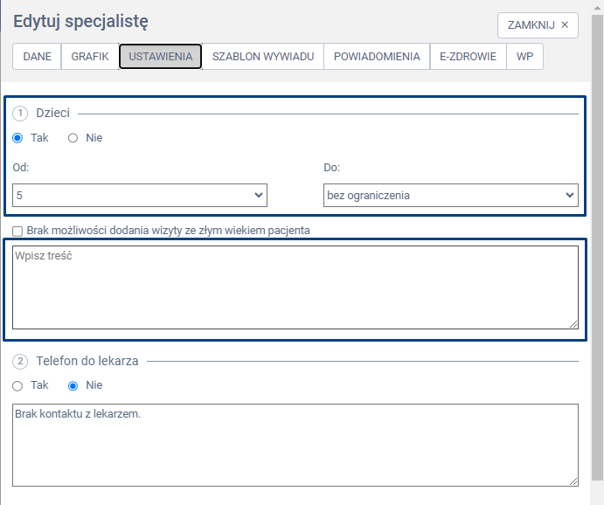Go to the POWIADOMIENIA tab
604x505 pixels.
pos(377,57)
